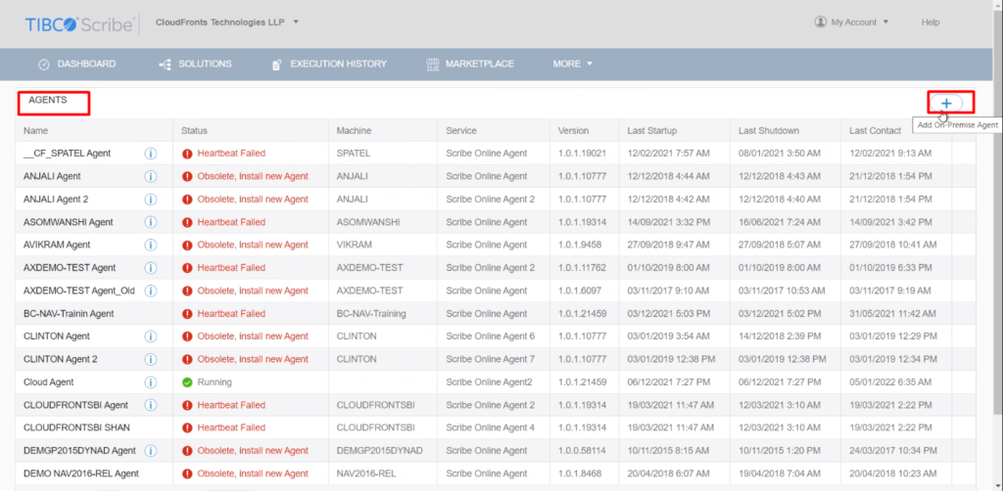Click last shutdown '16/06/2021 7:24 AM'

780,222
